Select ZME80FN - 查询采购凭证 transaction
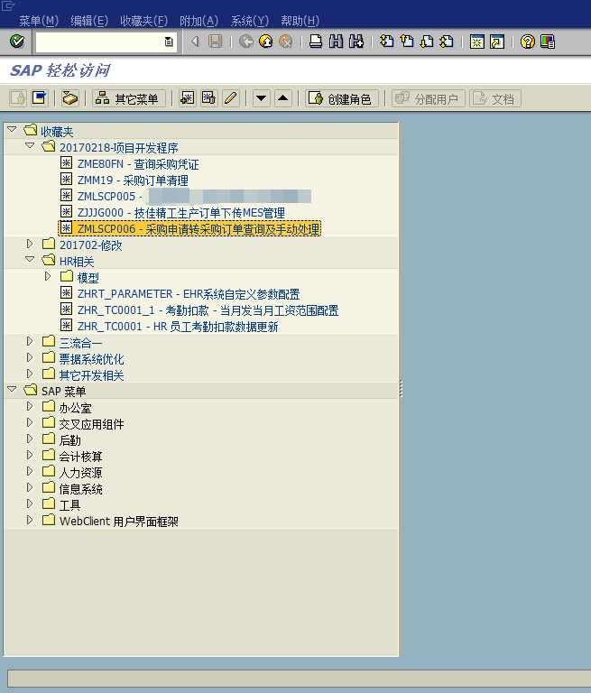The width and height of the screenshot is (591, 693). (x=138, y=164)
